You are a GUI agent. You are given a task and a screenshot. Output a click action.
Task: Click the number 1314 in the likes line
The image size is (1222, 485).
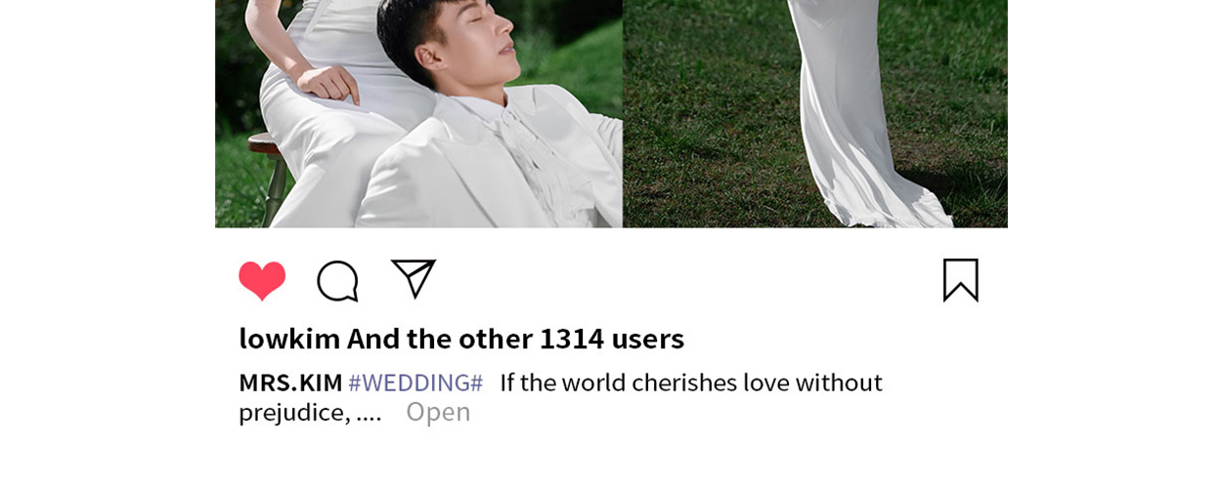[x=572, y=339]
